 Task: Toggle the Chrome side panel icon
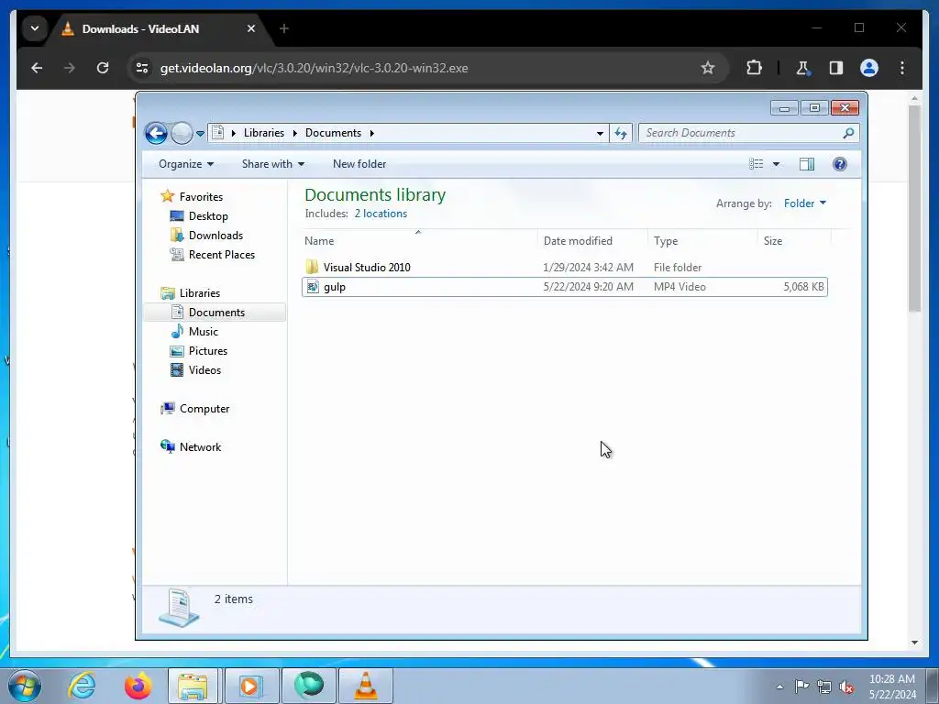[x=836, y=68]
